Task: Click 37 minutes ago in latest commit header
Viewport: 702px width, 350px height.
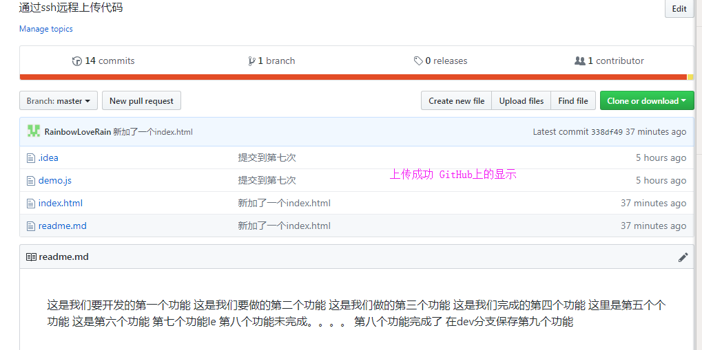Action: pos(656,132)
